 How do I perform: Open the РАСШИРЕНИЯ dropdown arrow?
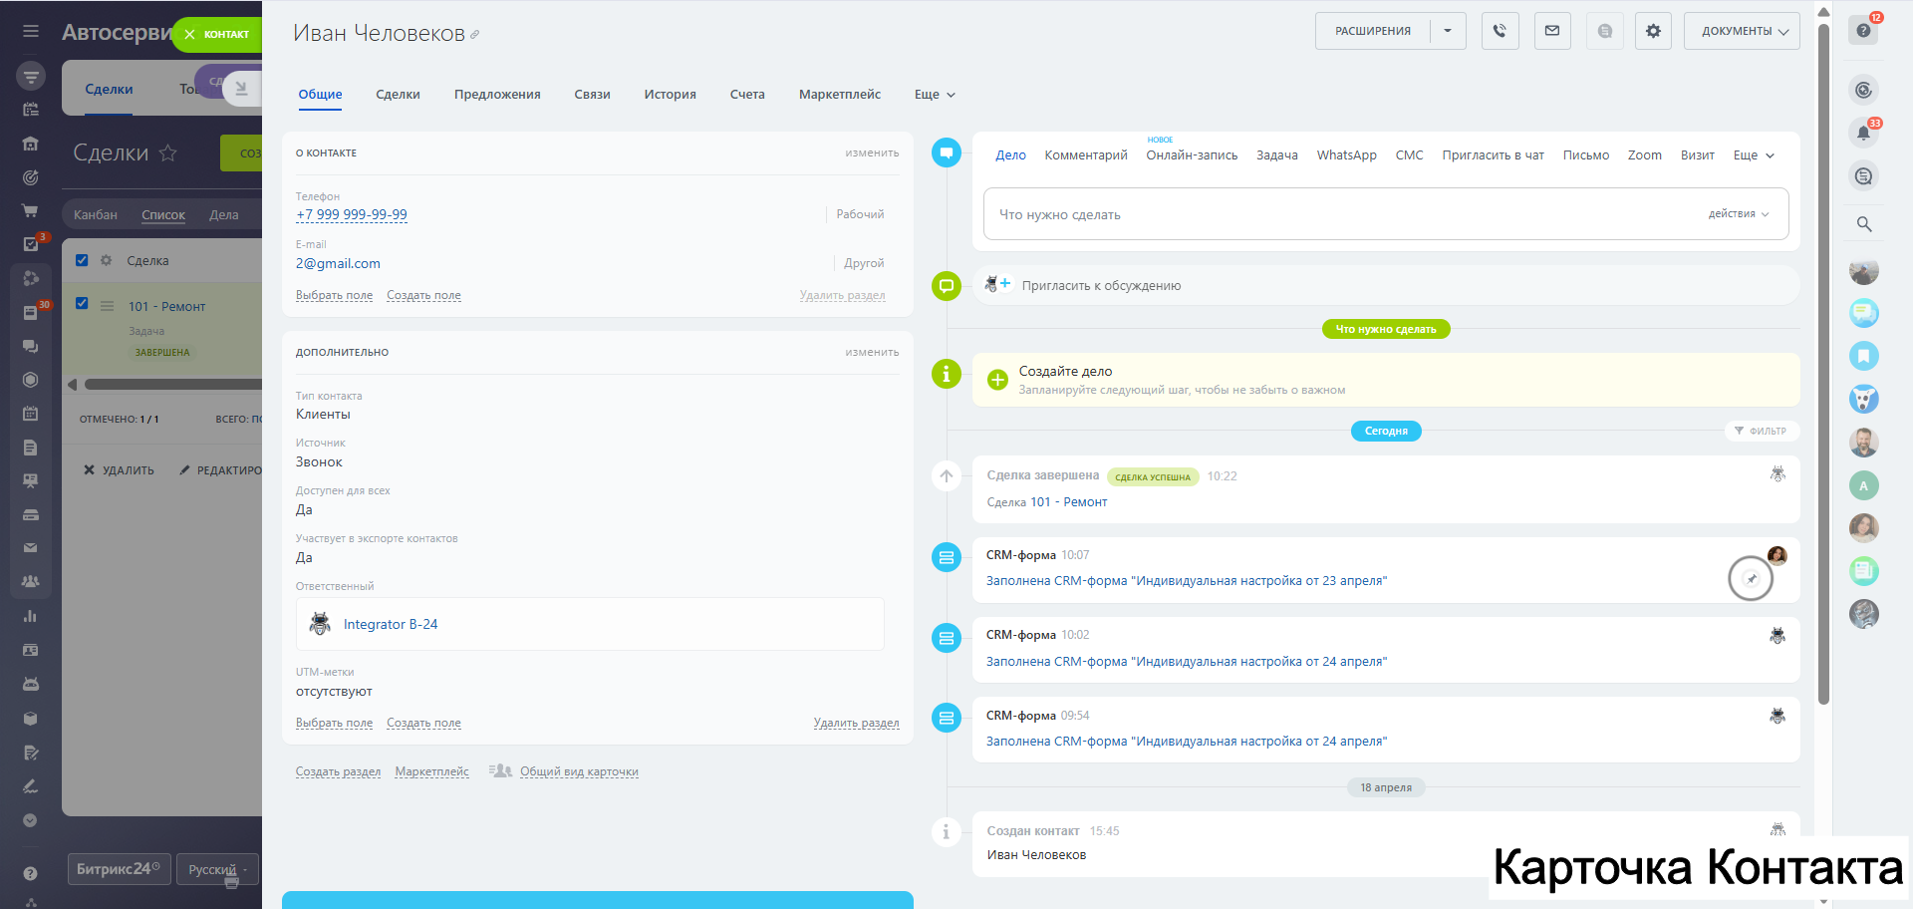[x=1448, y=31]
